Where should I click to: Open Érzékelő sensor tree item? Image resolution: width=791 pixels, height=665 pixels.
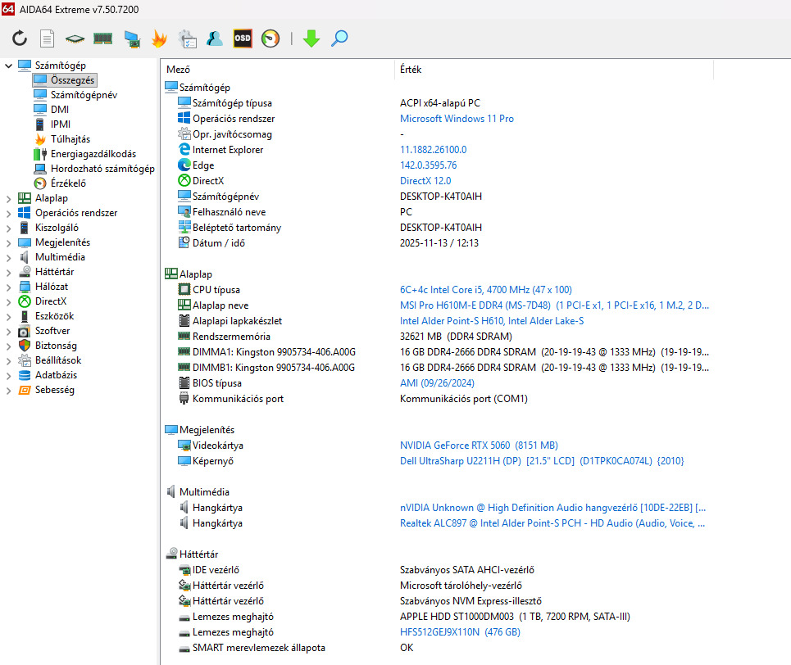tap(68, 183)
